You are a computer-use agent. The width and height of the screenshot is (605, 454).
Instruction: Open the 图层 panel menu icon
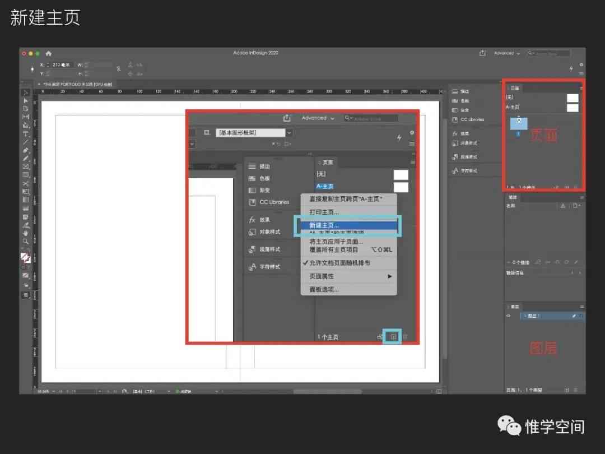(x=581, y=307)
